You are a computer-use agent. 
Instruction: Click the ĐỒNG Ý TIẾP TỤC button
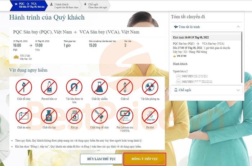tap(145, 159)
